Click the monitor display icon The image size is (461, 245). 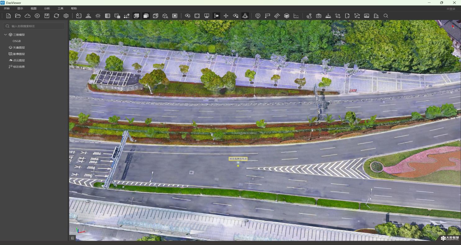(207, 16)
